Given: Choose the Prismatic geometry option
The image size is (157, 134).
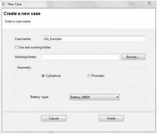Looking at the screenshot, I should click(x=89, y=76).
